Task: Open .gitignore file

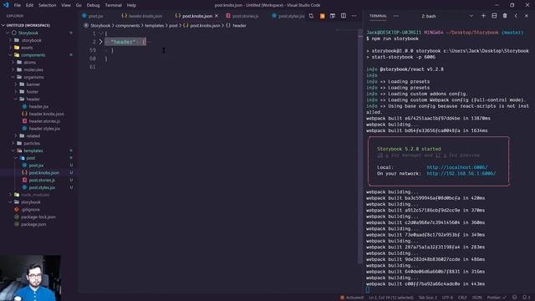Action: pyautogui.click(x=30, y=210)
